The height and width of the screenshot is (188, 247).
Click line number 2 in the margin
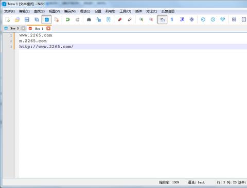point(11,41)
